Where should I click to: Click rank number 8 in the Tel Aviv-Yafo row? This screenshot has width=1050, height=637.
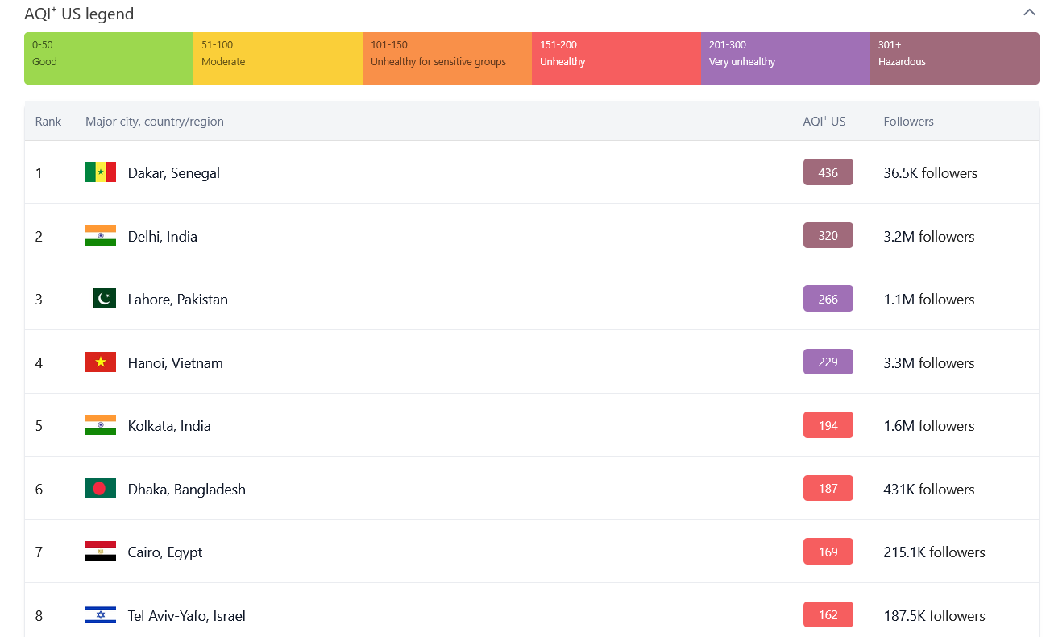(39, 616)
